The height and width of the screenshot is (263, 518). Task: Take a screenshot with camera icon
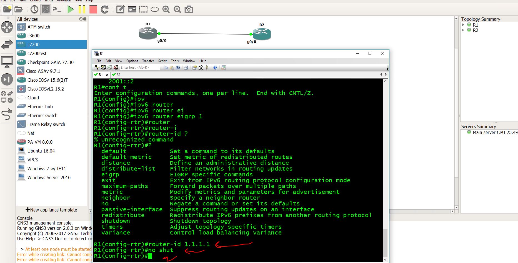[x=189, y=9]
